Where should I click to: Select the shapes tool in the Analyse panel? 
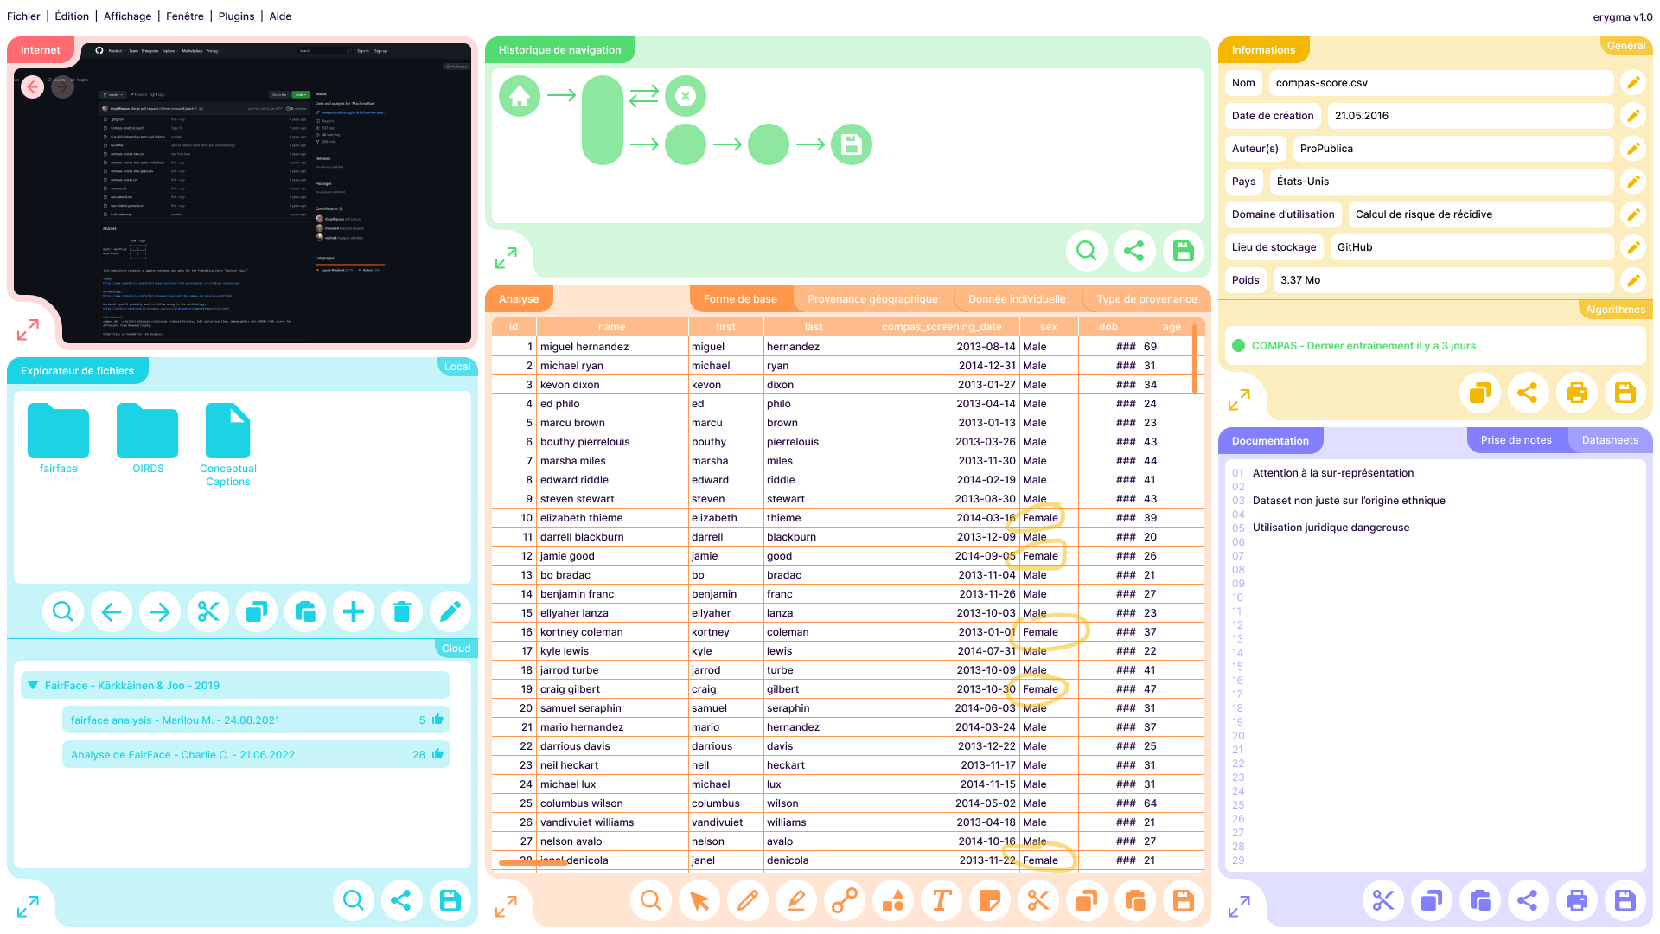pyautogui.click(x=893, y=900)
